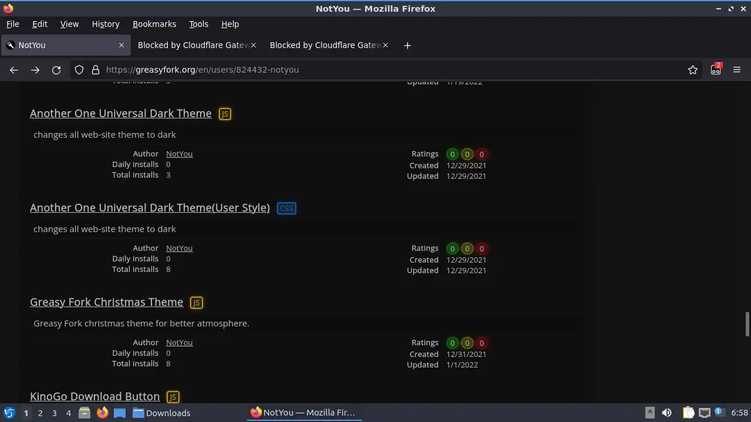The image size is (751, 422).
Task: Open the volume control in system tray
Action: click(667, 413)
